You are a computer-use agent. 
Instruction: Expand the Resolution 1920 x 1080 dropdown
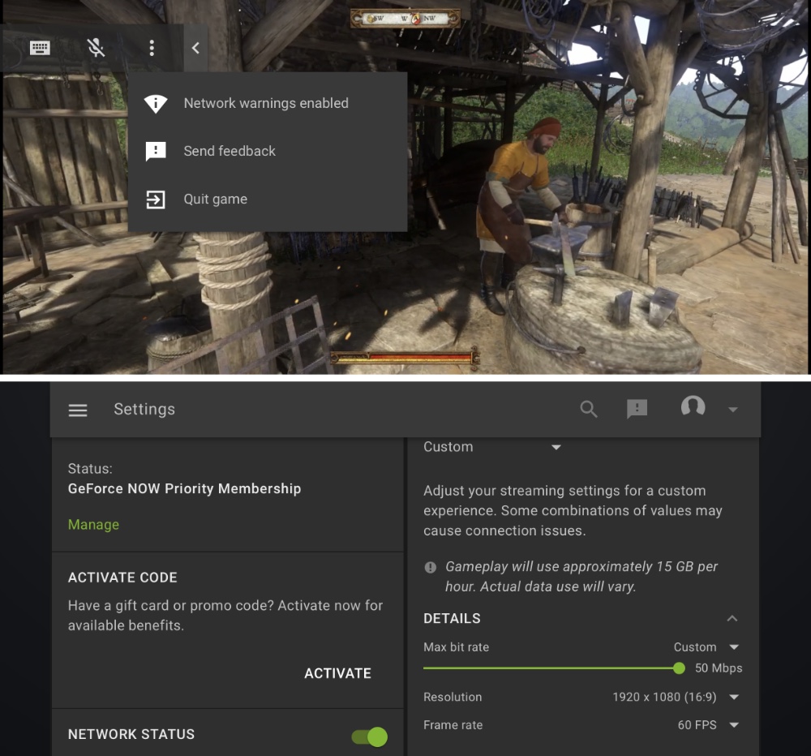click(x=676, y=697)
